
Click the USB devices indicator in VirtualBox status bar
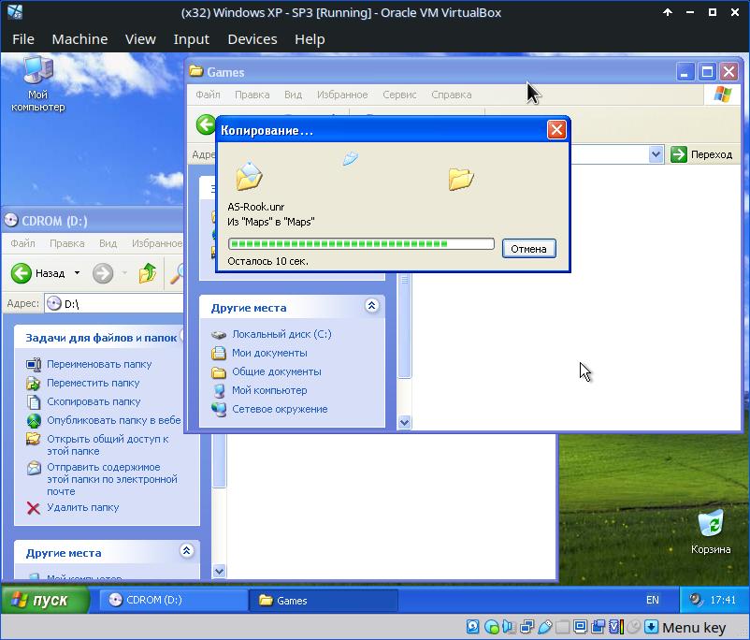tap(545, 626)
